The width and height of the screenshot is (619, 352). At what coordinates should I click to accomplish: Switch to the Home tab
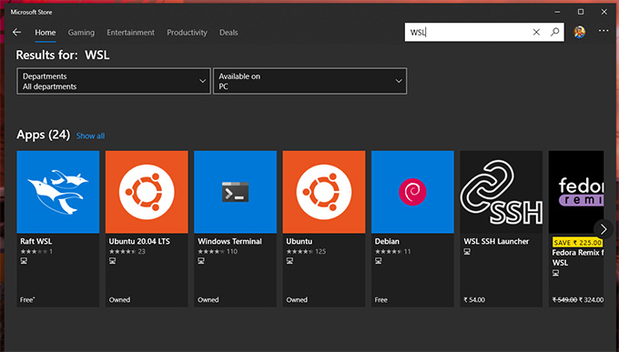pyautogui.click(x=45, y=33)
